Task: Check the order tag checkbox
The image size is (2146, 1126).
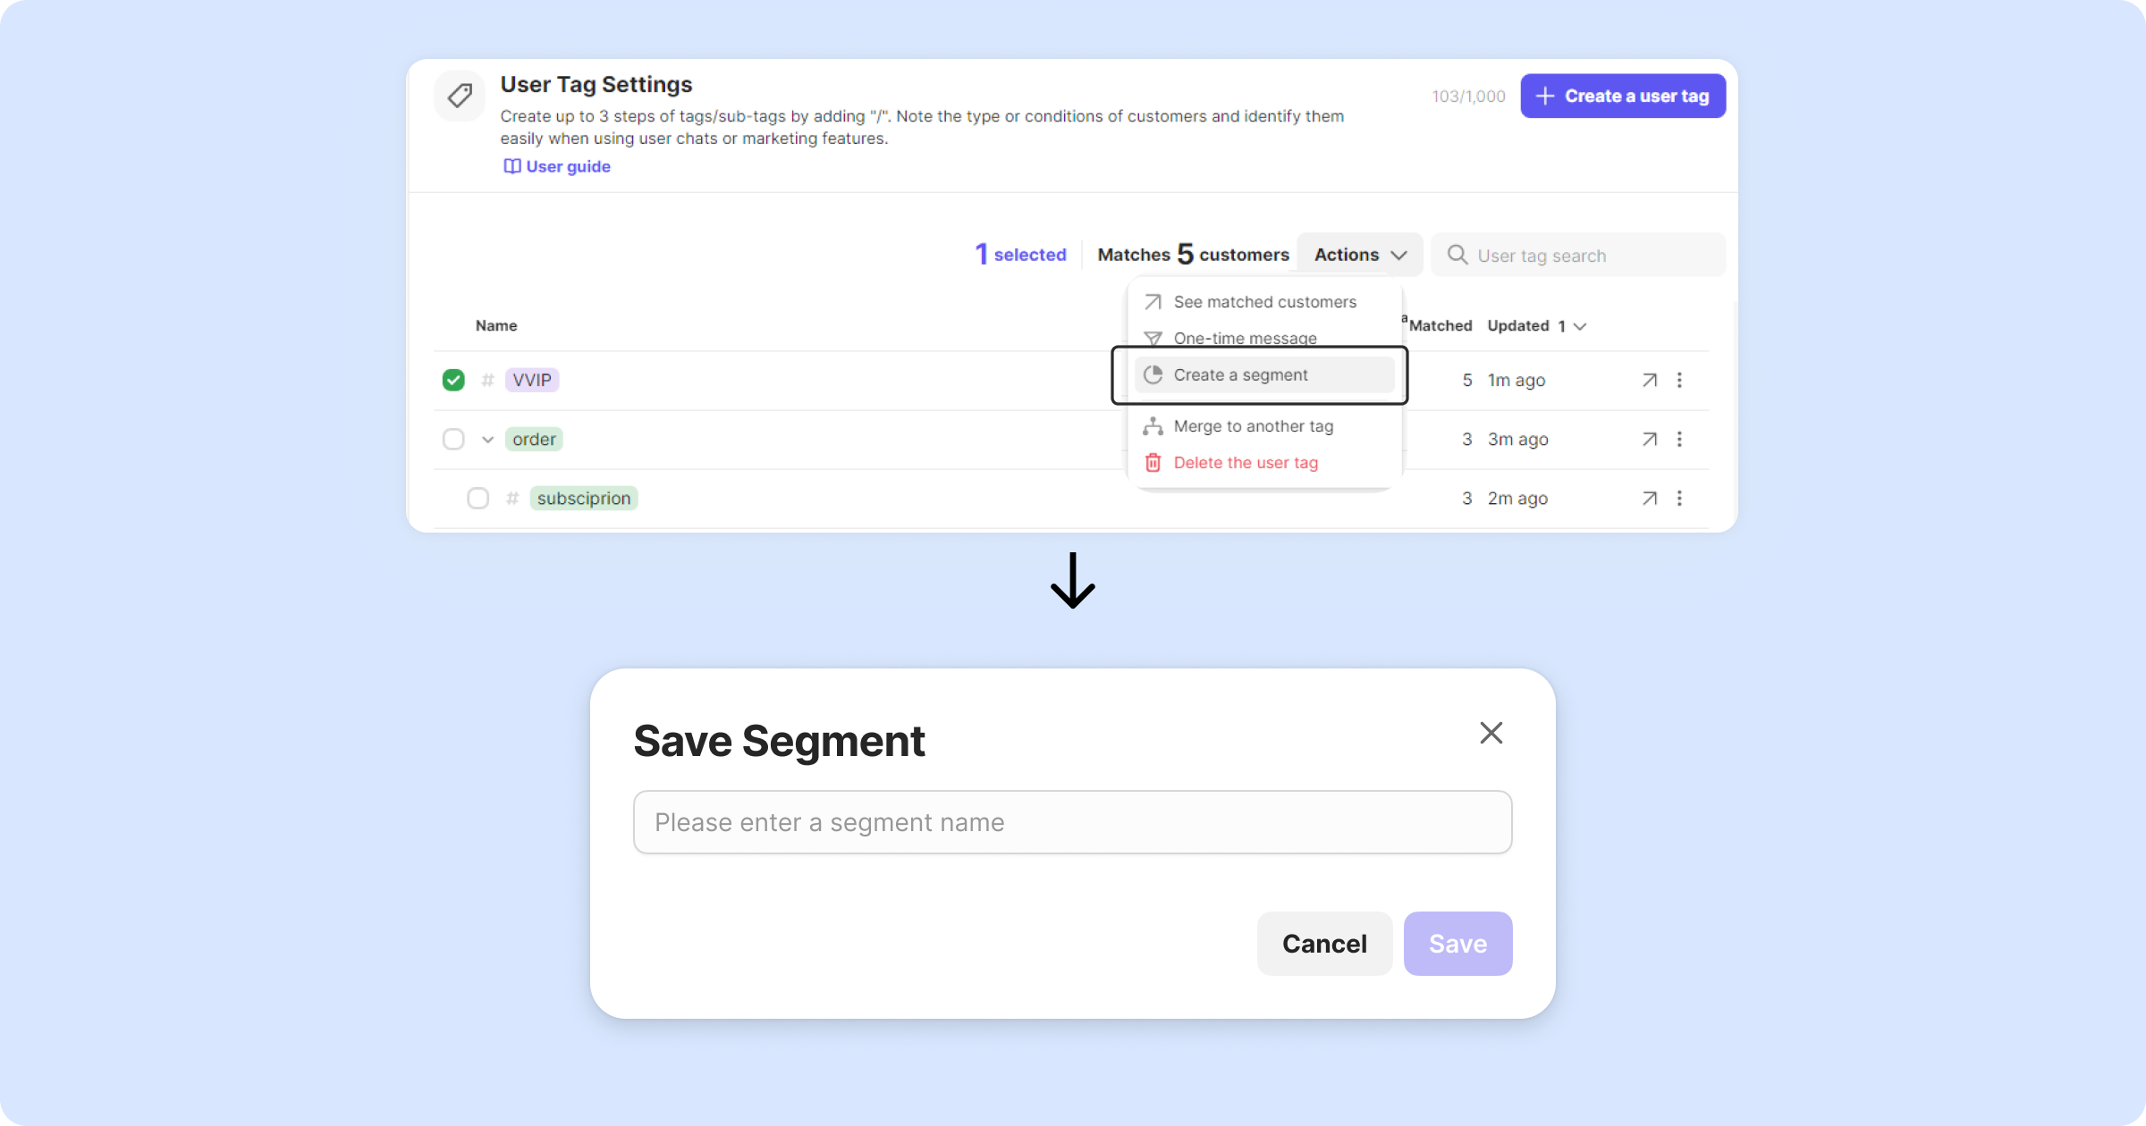Action: [x=453, y=440]
